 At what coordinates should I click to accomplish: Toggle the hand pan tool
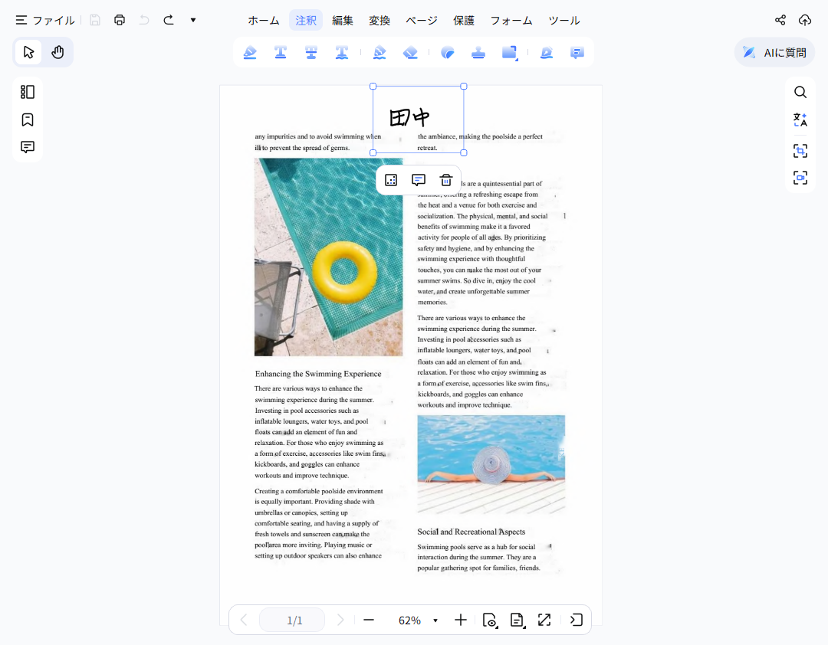click(58, 52)
